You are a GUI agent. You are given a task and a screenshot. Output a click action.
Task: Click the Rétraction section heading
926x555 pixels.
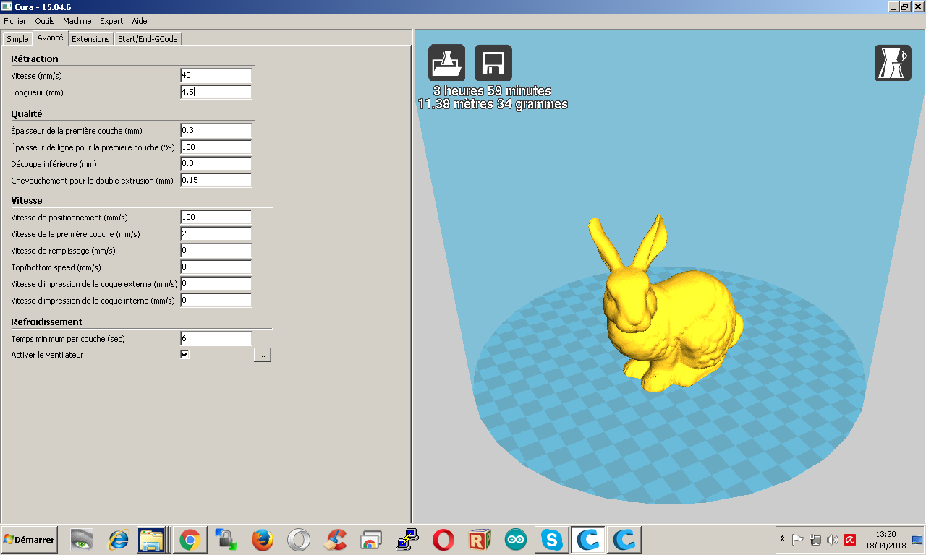point(35,59)
